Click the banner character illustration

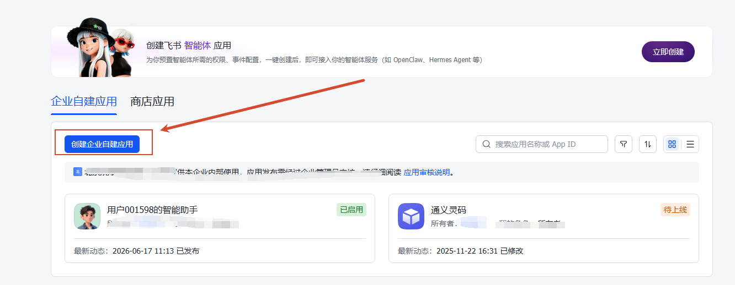click(100, 48)
